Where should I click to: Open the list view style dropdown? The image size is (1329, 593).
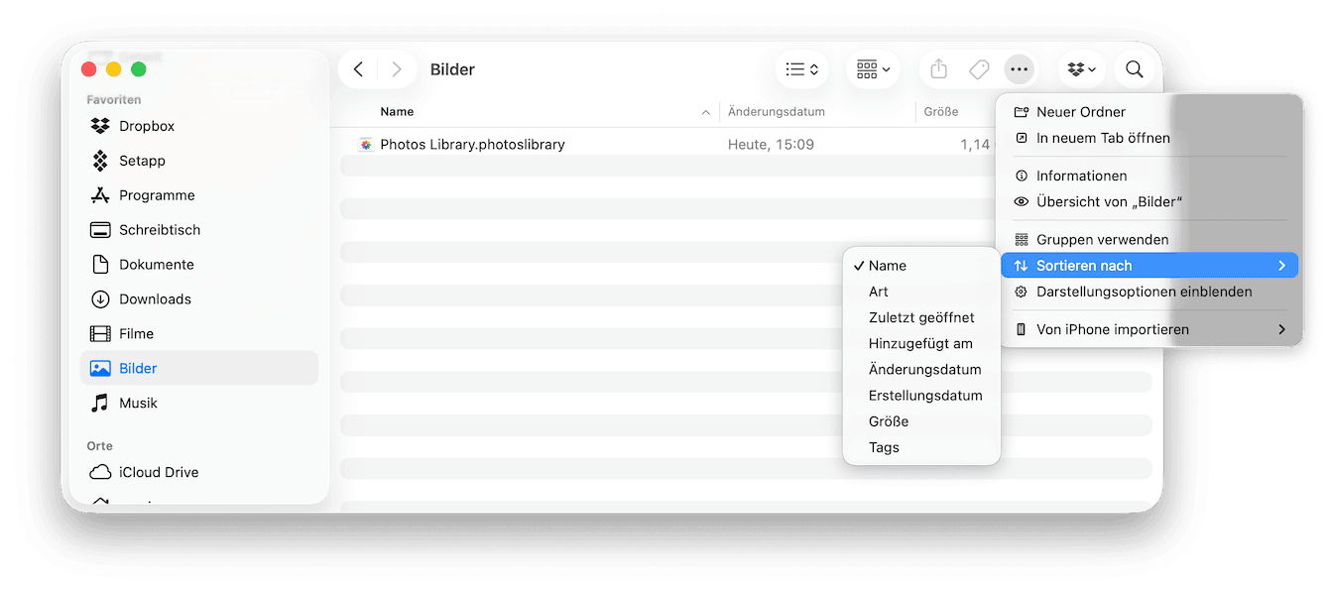click(801, 69)
